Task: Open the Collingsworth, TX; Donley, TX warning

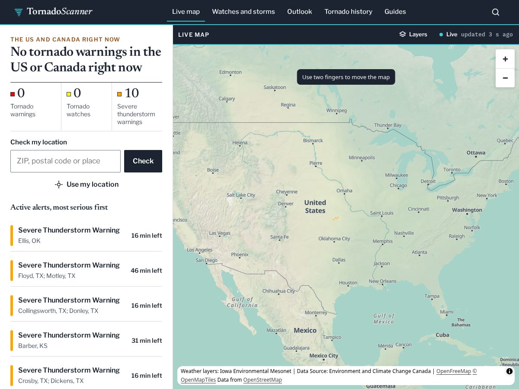Action: (86, 305)
